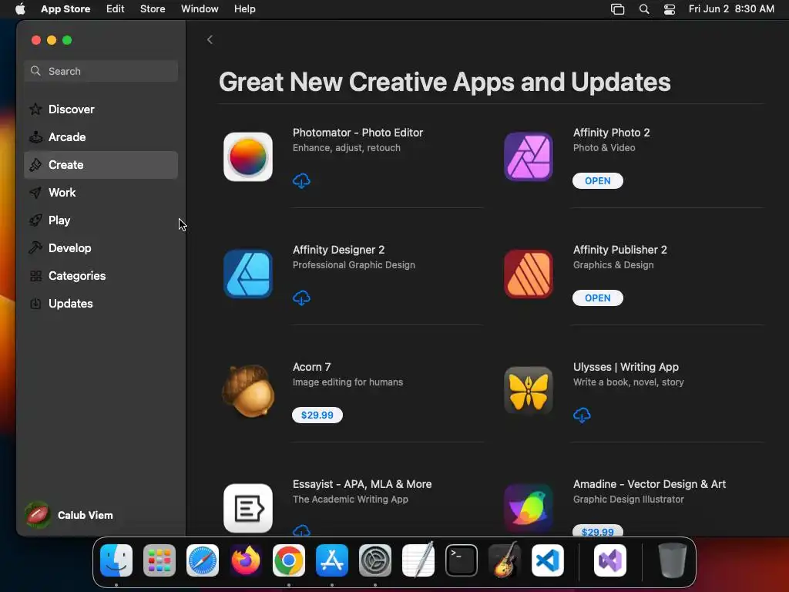This screenshot has height=592, width=789.
Task: Go to Arcade in the sidebar
Action: [x=101, y=137]
